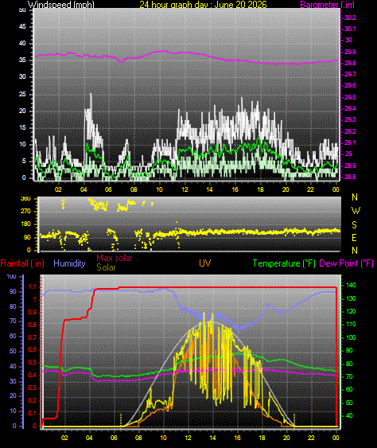Image resolution: width=377 pixels, height=448 pixels.
Task: Select the Humidity legend label
Action: pyautogui.click(x=69, y=263)
